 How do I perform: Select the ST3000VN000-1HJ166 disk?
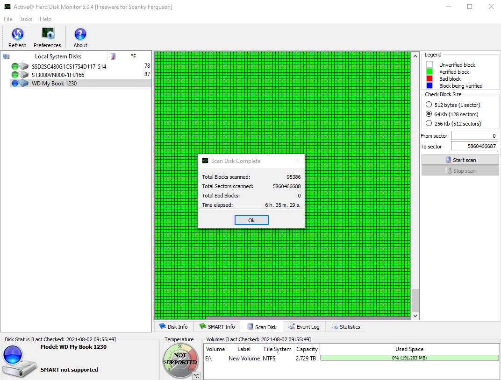point(58,75)
